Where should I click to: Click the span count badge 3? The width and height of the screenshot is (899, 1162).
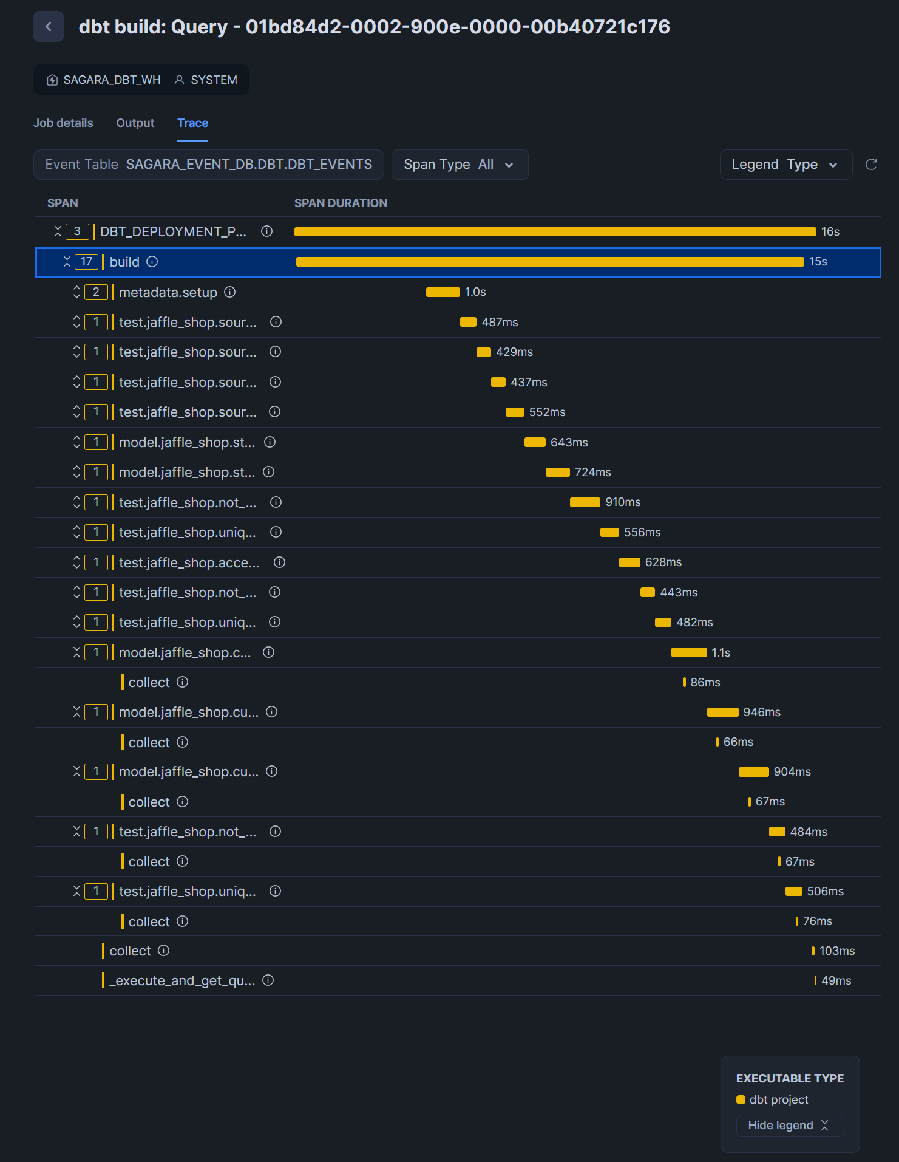pos(77,231)
